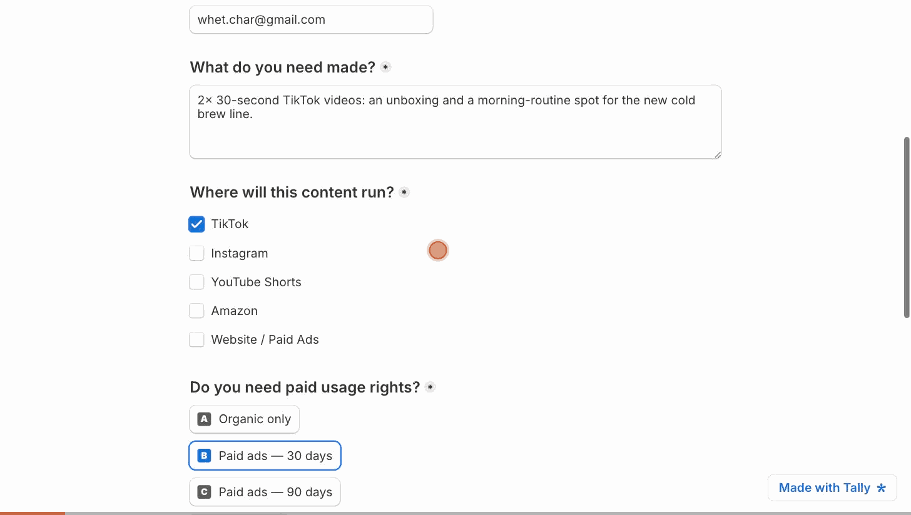The width and height of the screenshot is (911, 515).
Task: Select the Organic only option
Action: pyautogui.click(x=244, y=419)
